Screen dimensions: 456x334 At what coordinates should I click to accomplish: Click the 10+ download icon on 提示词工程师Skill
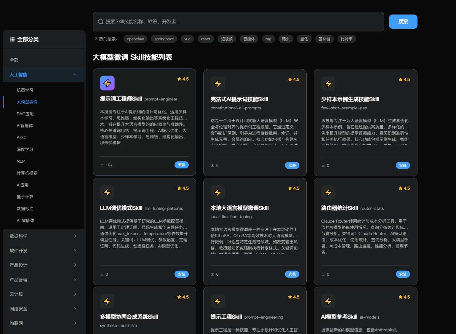(x=102, y=165)
